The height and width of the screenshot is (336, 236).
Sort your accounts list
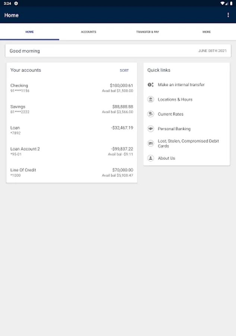coord(124,70)
